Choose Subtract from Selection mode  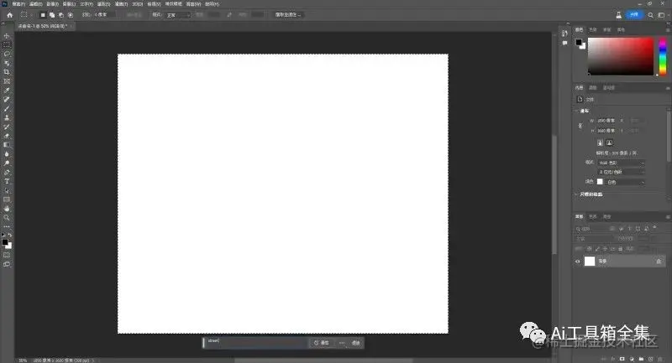pos(61,15)
